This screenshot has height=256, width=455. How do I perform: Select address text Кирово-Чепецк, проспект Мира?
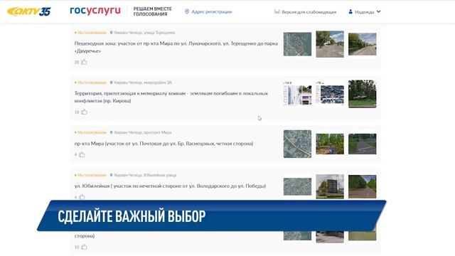143,132
